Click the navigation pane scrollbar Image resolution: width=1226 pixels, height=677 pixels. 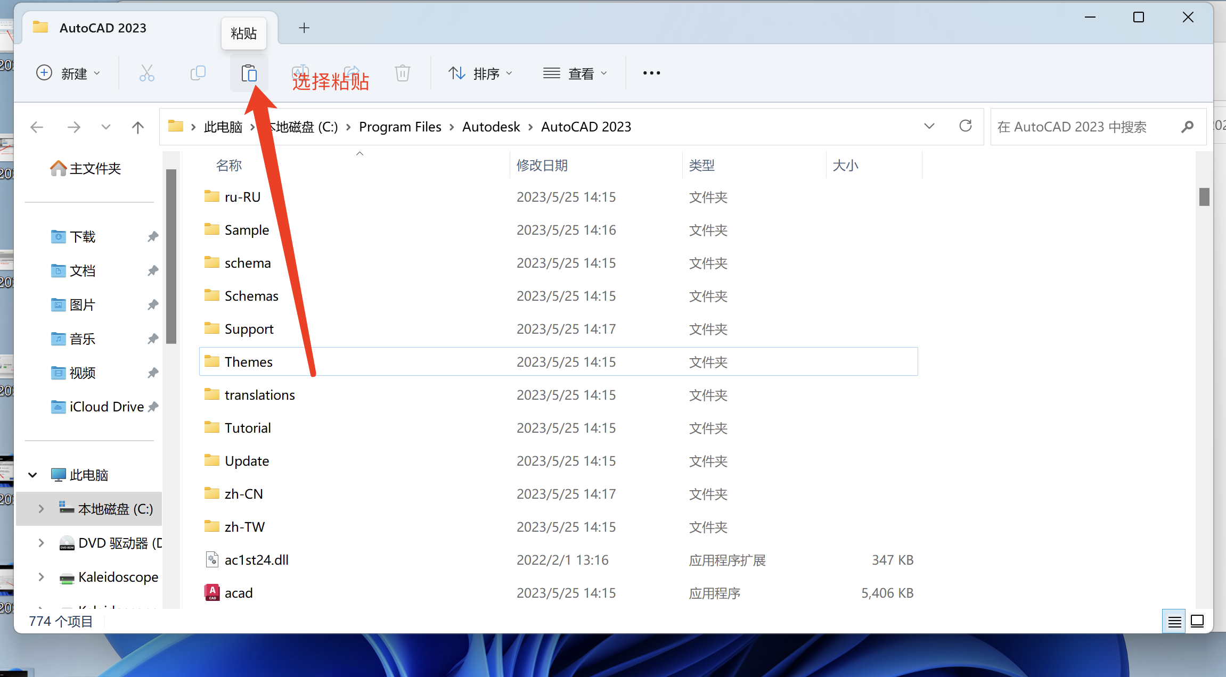click(171, 256)
